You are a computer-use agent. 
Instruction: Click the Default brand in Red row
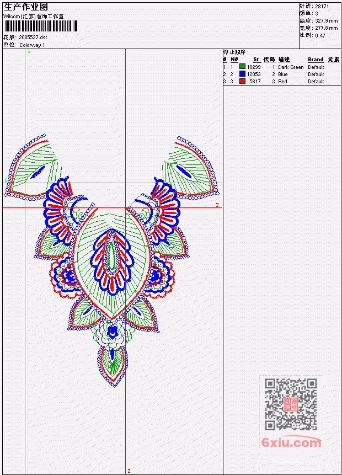click(x=316, y=82)
